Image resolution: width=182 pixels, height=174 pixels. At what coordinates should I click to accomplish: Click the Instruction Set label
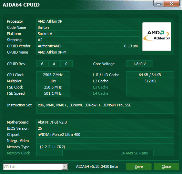coord(19,105)
